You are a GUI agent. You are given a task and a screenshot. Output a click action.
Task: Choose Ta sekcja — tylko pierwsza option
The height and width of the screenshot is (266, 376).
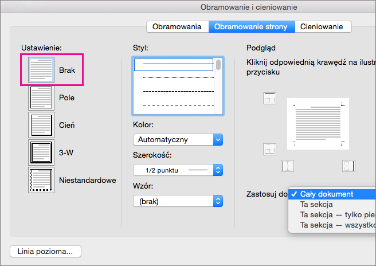(x=332, y=214)
